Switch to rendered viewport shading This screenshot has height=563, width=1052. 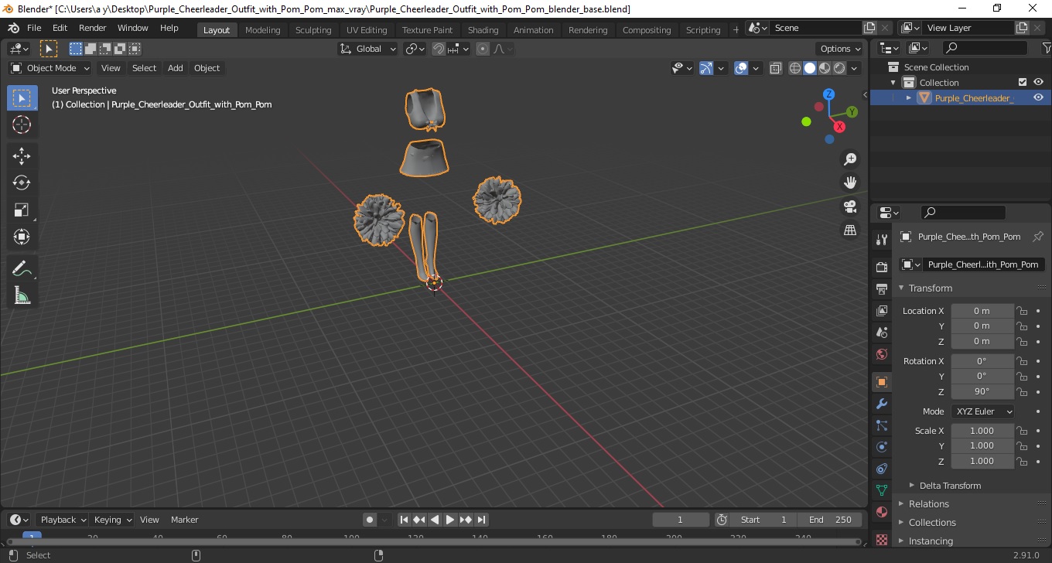pos(839,68)
